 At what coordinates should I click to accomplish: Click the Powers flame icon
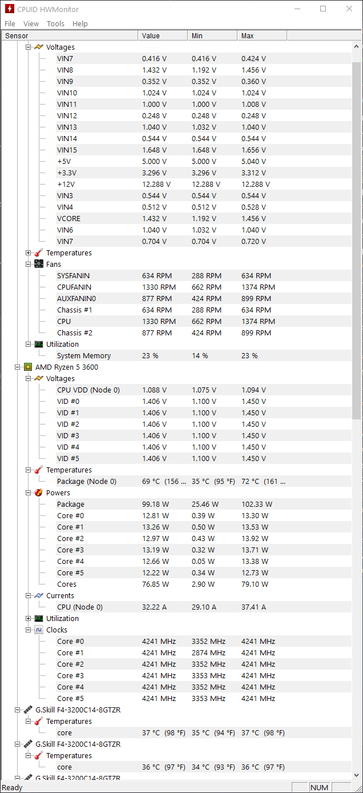pos(39,492)
